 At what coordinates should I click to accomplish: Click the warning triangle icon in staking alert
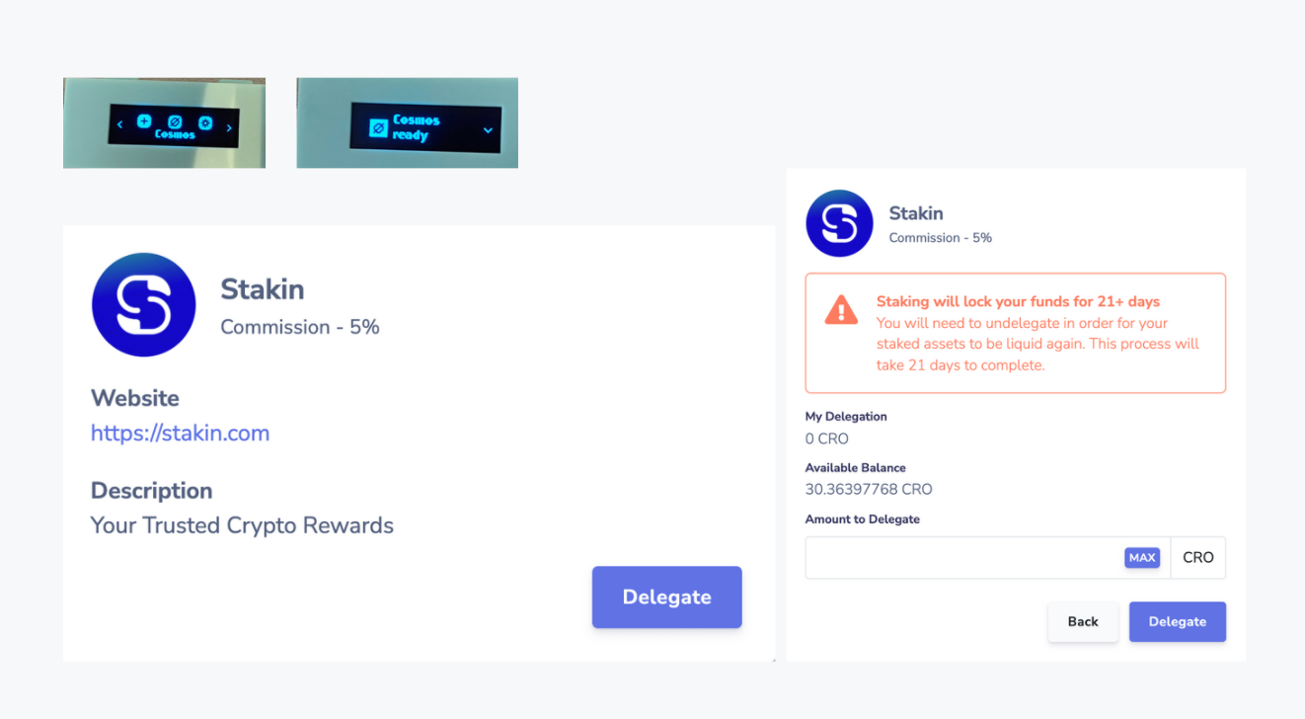841,310
